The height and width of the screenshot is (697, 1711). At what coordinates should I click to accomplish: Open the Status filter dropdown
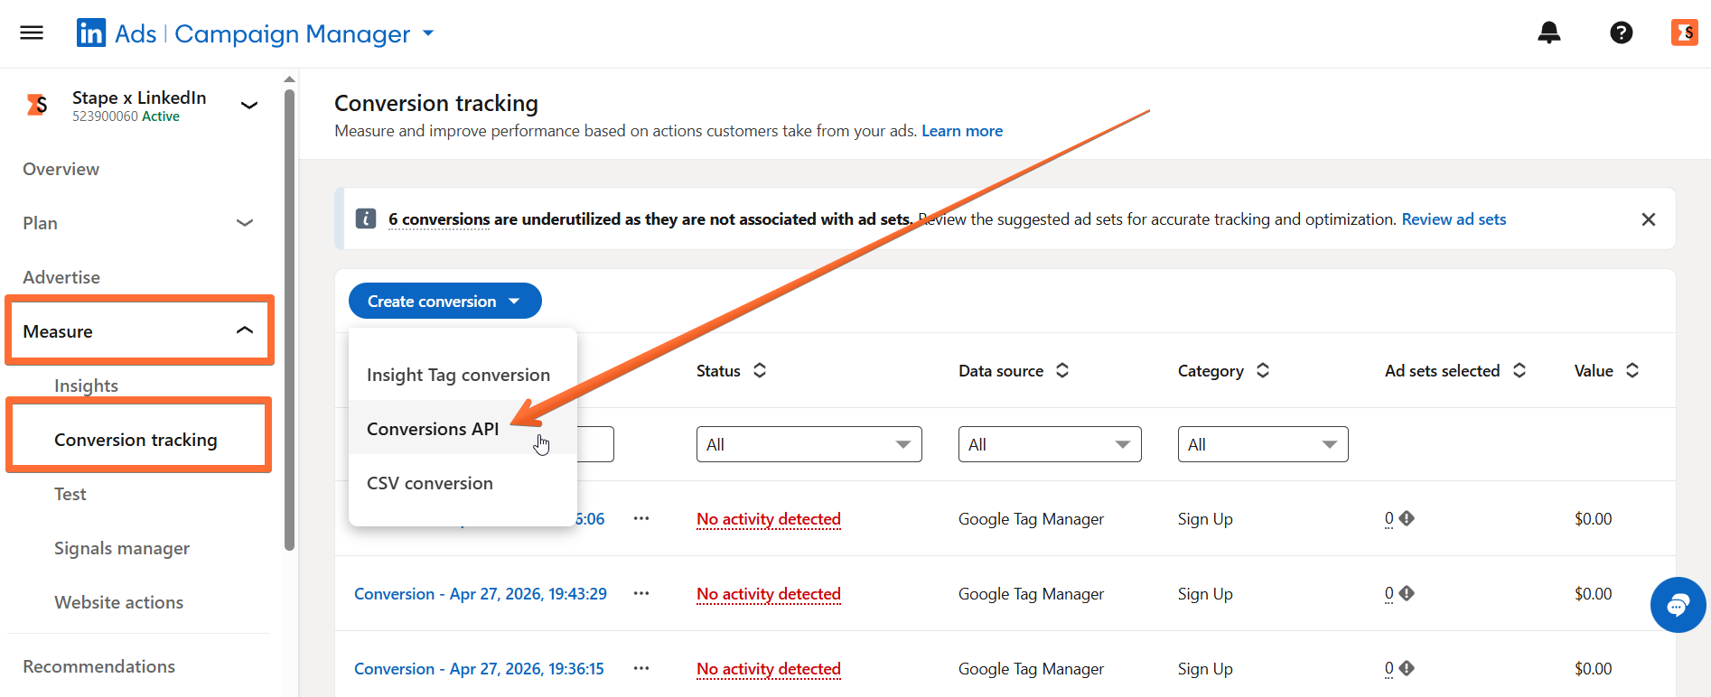(809, 444)
